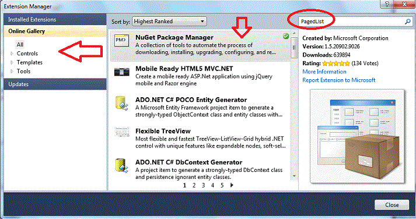Go to the next results page arrow
The width and height of the screenshot is (416, 219).
point(232,185)
